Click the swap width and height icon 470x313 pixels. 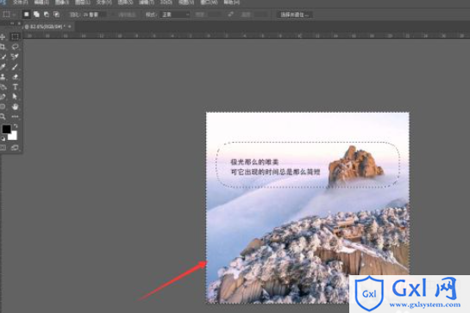pos(230,15)
